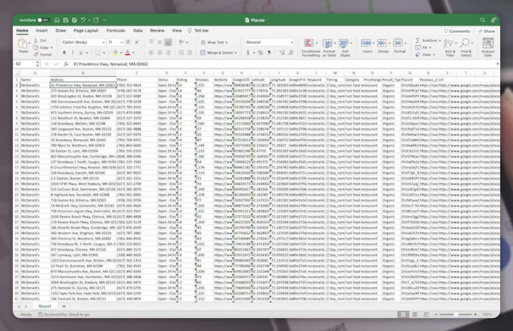Screen dimensions: 513x331
Task: Apply the yellow fill color
Action: [115, 52]
